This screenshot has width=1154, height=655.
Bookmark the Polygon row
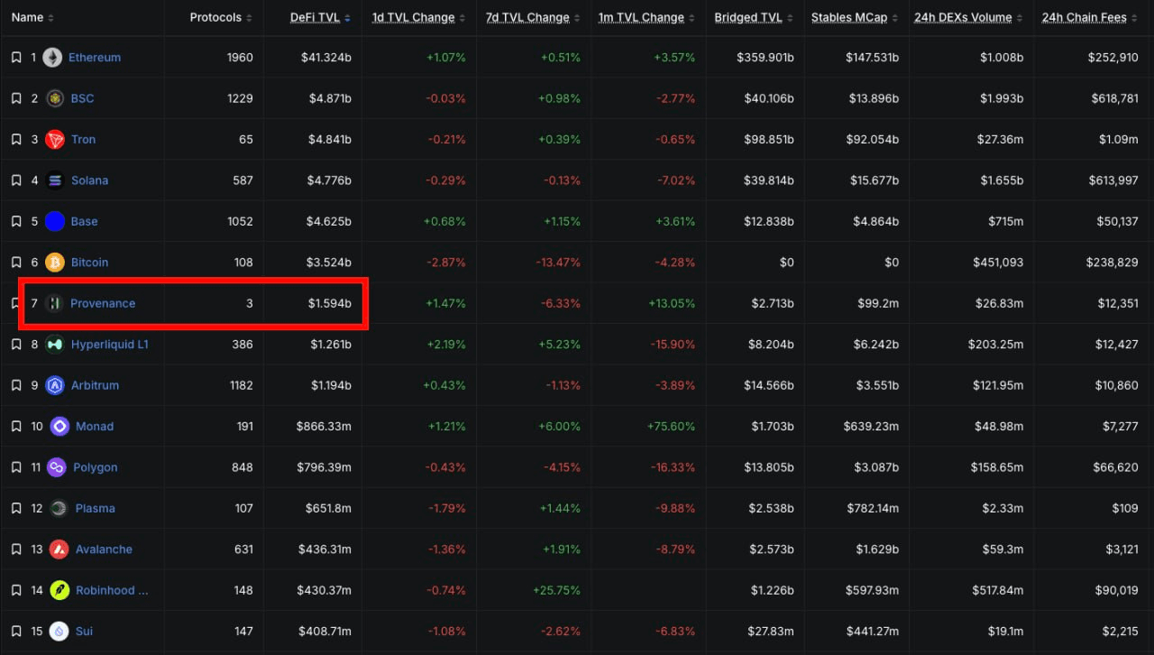(x=16, y=467)
